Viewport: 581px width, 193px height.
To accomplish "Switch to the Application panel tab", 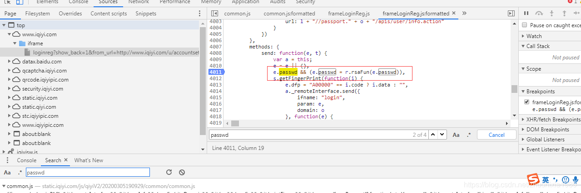I will [x=245, y=2].
